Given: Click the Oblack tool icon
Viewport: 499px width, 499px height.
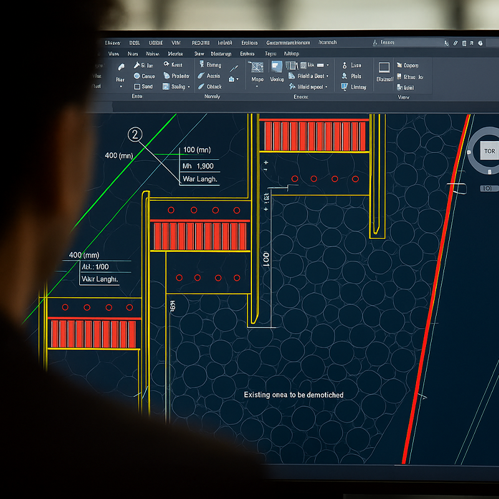Looking at the screenshot, I should coord(201,87).
